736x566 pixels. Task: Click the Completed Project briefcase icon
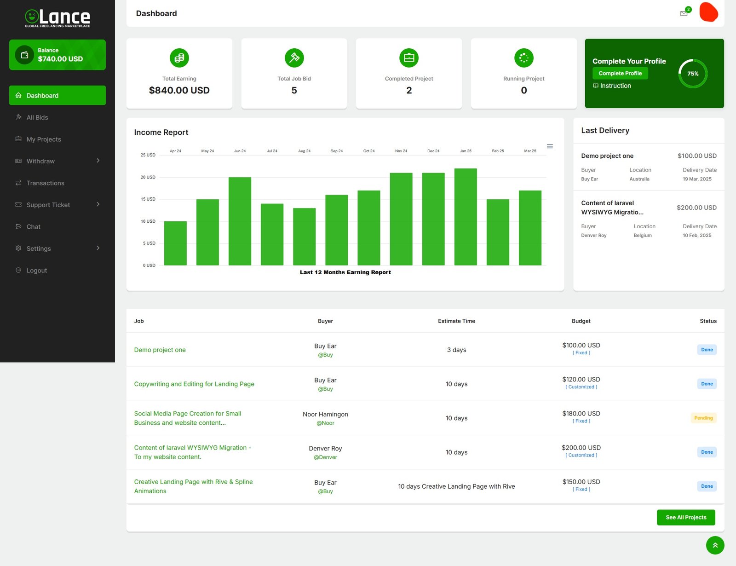tap(409, 58)
